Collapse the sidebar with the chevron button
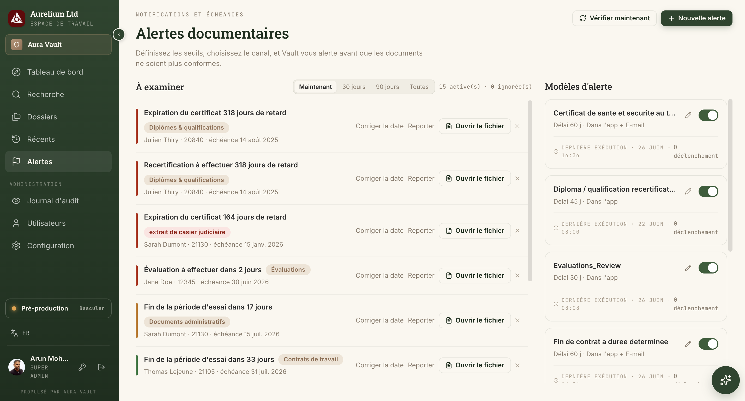The height and width of the screenshot is (401, 745). point(119,34)
